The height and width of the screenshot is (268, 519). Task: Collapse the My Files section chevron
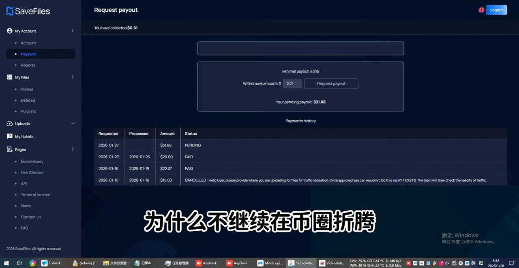(73, 77)
